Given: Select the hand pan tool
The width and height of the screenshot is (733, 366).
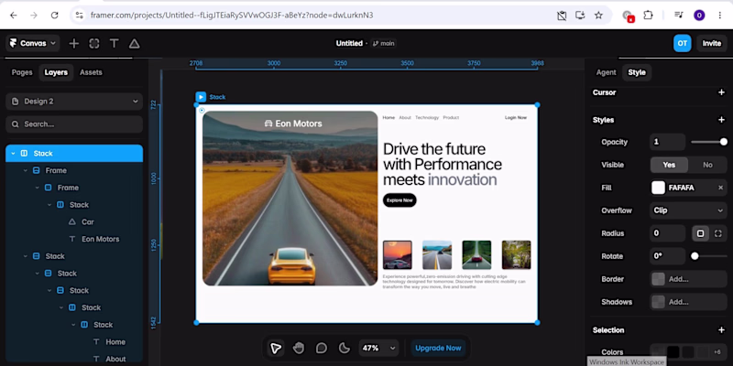Looking at the screenshot, I should 299,348.
